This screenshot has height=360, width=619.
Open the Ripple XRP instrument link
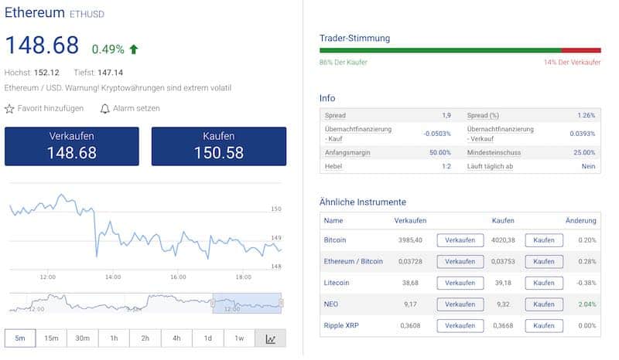coord(341,326)
